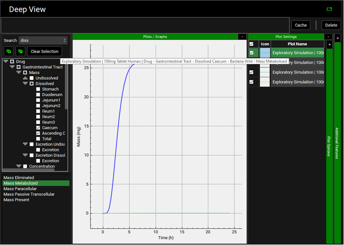Viewport: 344px width, 245px height.
Task: Toggle the select-all checkbox in Plot Settings header
Action: pos(251,44)
